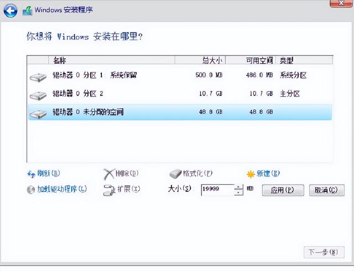Click the 系统分区 type cell
The height and width of the screenshot is (271, 354).
coord(293,75)
